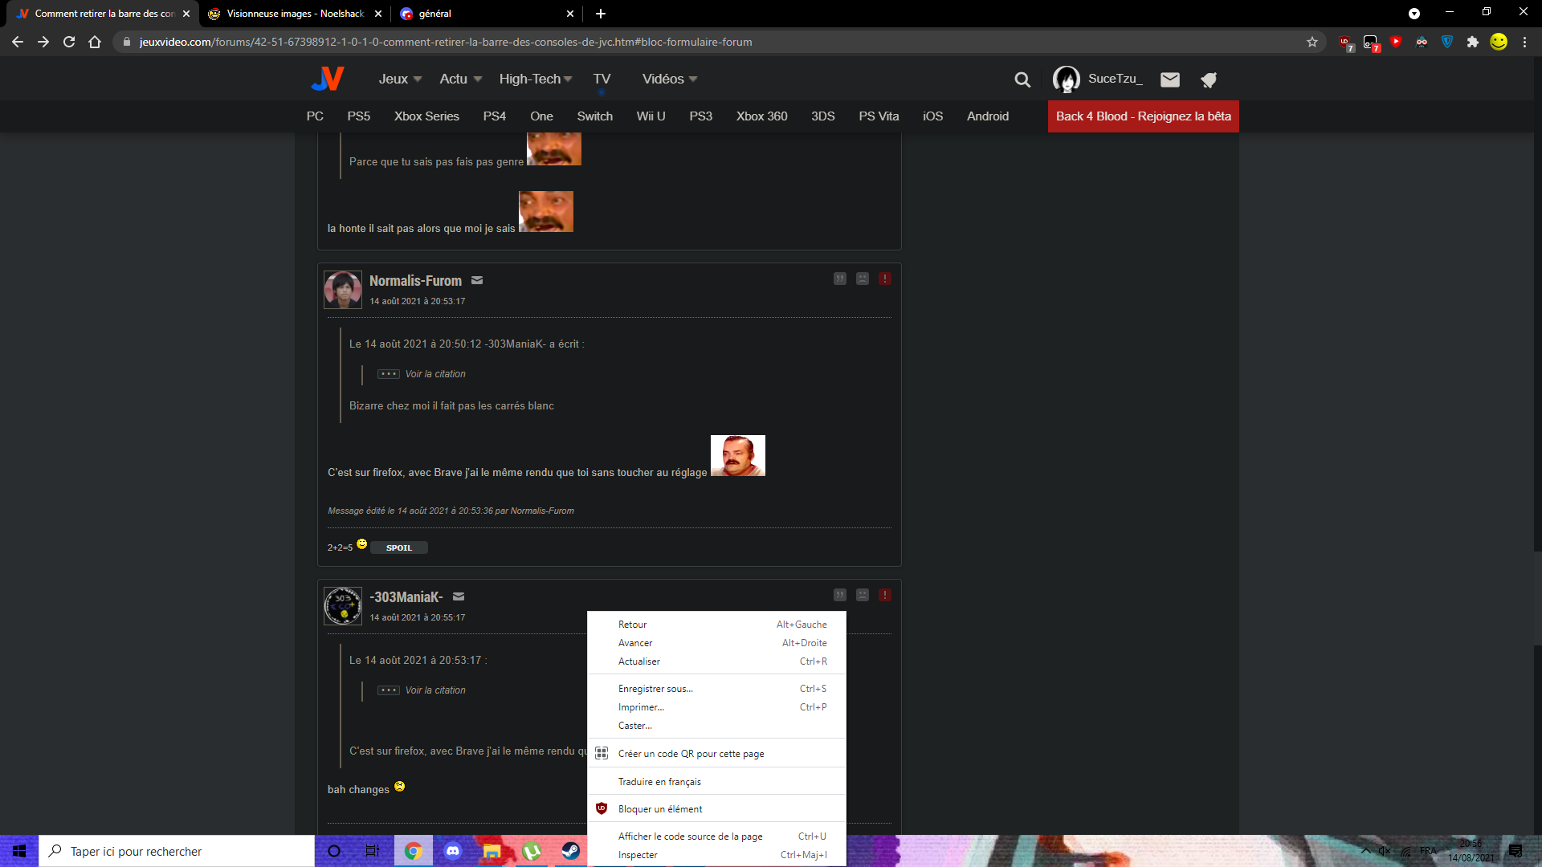
Task: Send message to Normalis-Furom via envelope
Action: 477,280
